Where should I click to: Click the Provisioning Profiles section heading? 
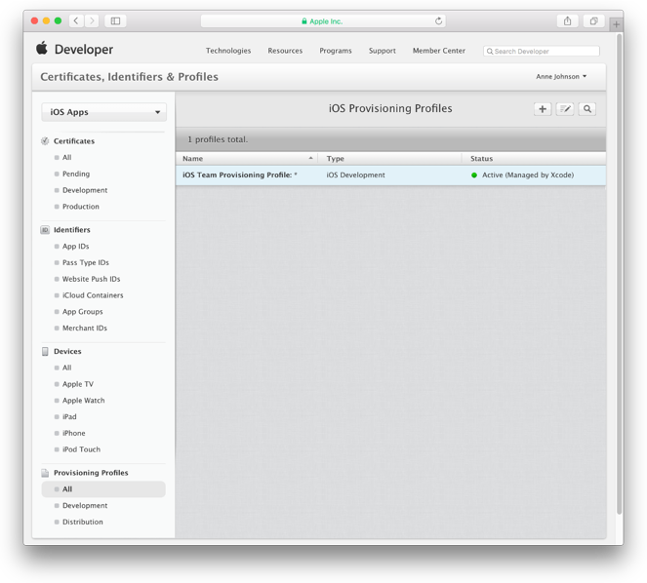pyautogui.click(x=91, y=473)
